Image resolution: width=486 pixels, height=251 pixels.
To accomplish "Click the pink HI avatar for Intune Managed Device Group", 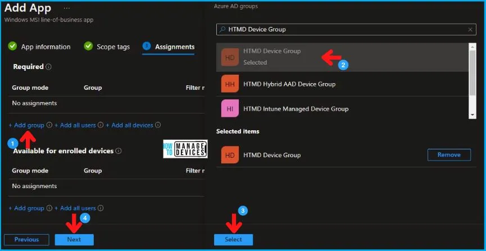I will [x=230, y=108].
